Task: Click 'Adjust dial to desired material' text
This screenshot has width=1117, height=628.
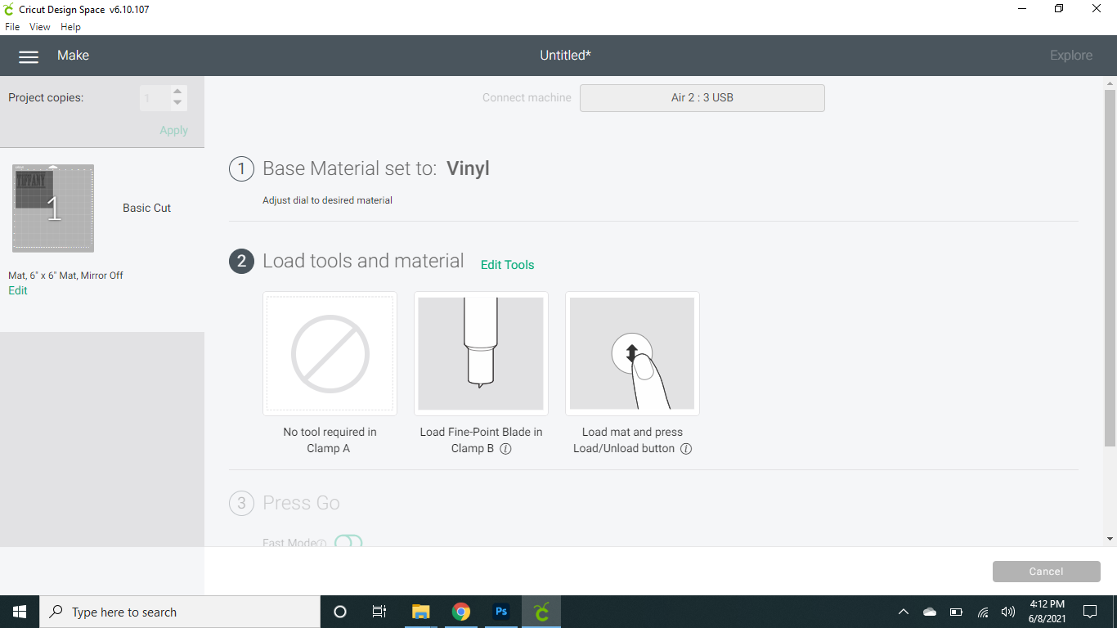Action: (327, 200)
